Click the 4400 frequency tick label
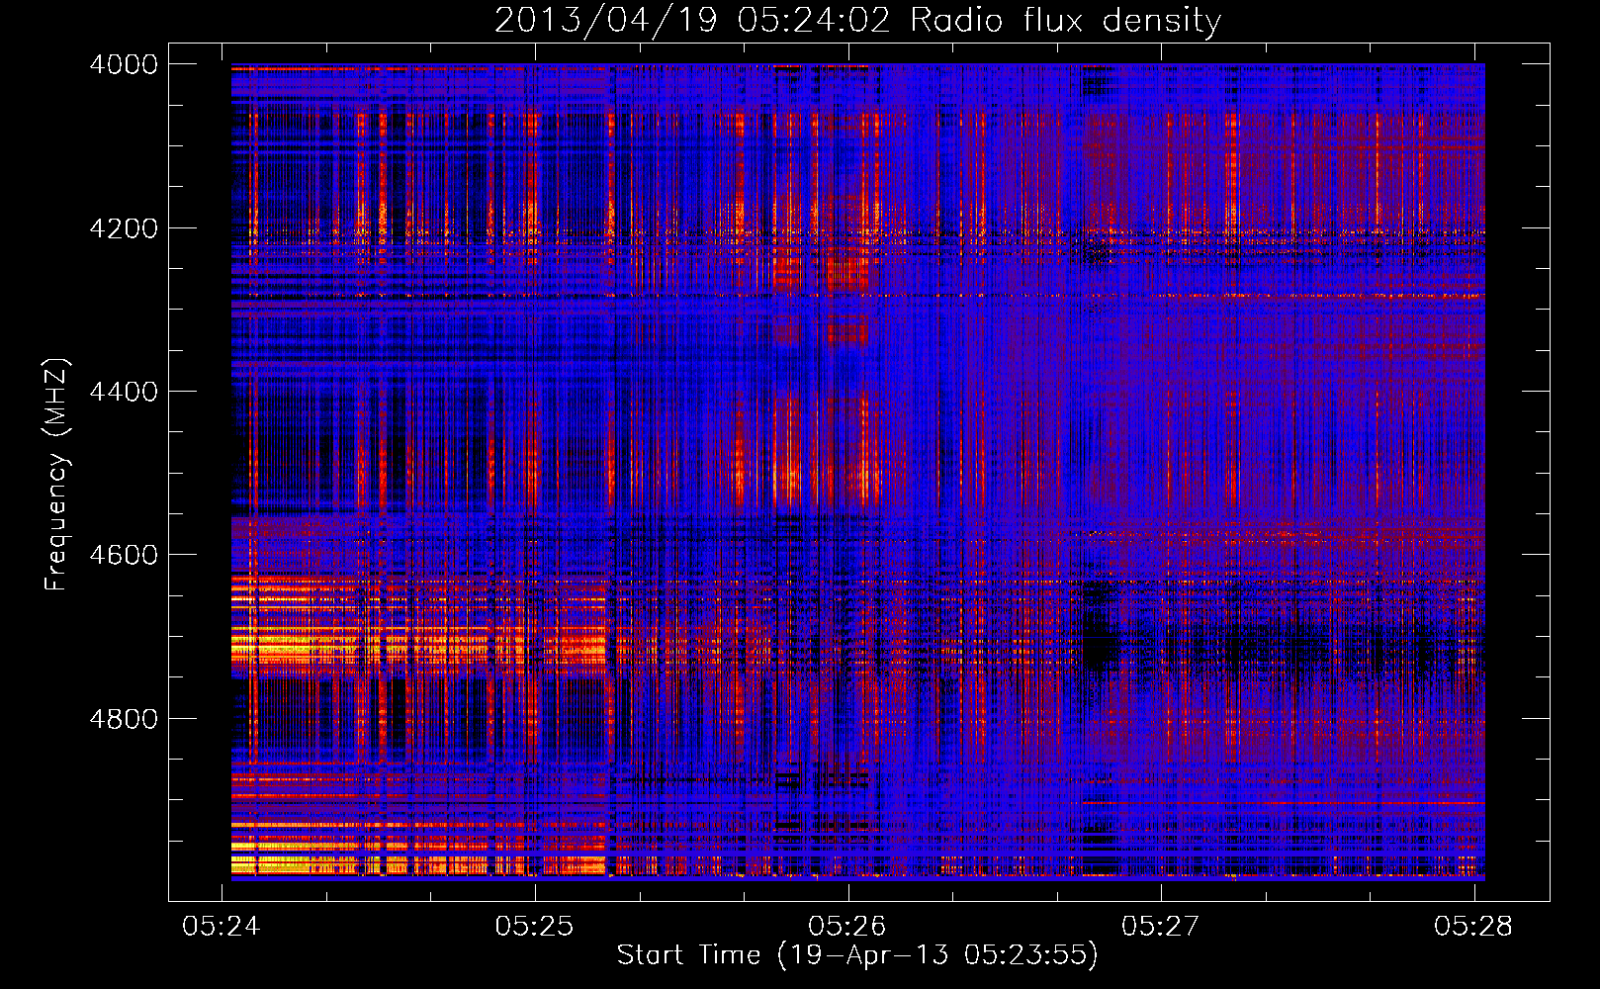The height and width of the screenshot is (989, 1600). point(124,392)
